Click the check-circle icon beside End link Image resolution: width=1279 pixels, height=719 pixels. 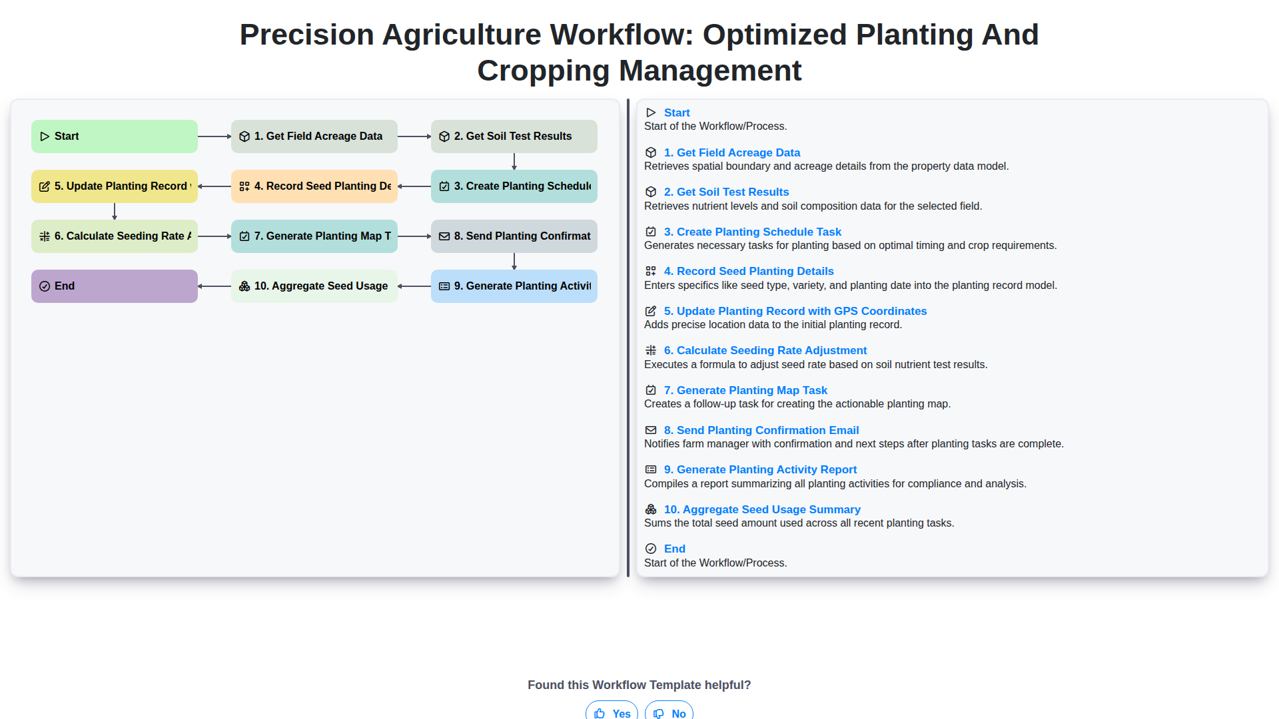pyautogui.click(x=651, y=549)
